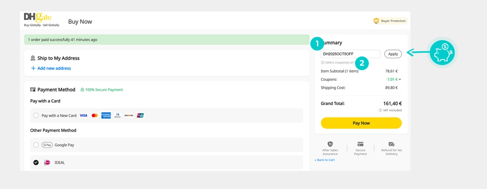Screen dimensions: 487x189
Task: Click the DHgate logo
Action: (x=38, y=20)
